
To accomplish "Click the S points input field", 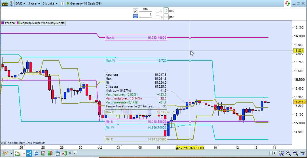I will tap(166, 17).
